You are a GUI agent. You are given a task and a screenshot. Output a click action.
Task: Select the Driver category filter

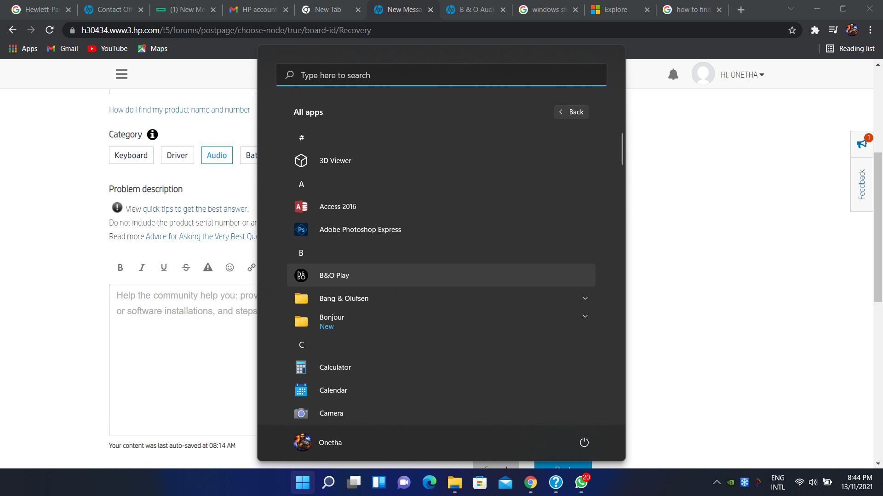(x=177, y=155)
